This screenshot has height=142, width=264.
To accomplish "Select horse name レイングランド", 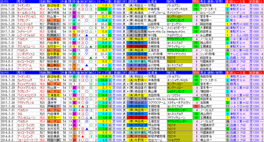I will pyautogui.click(x=26, y=129).
